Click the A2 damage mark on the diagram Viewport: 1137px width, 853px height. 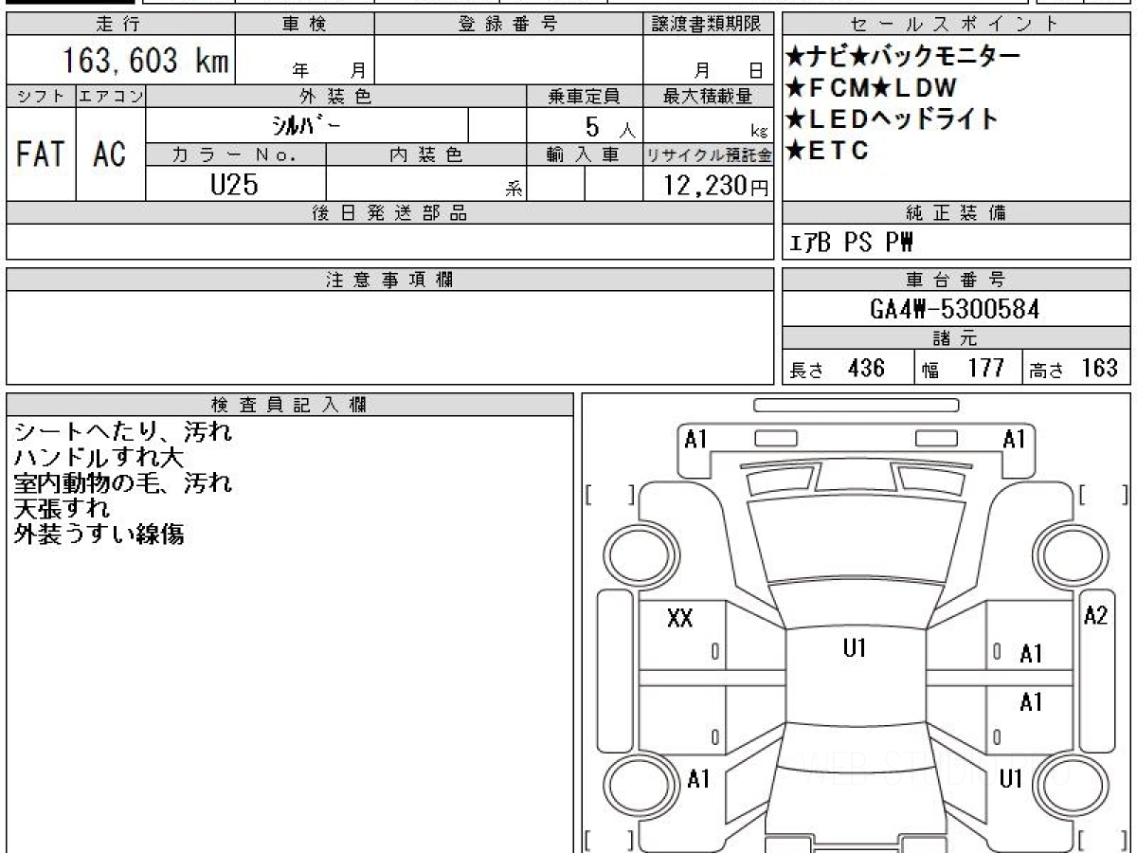[1095, 615]
